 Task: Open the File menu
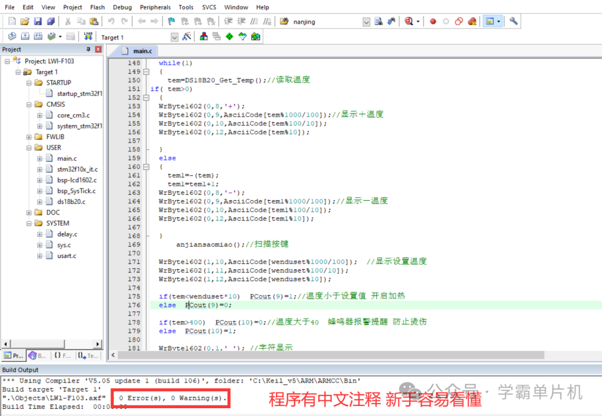coord(9,7)
